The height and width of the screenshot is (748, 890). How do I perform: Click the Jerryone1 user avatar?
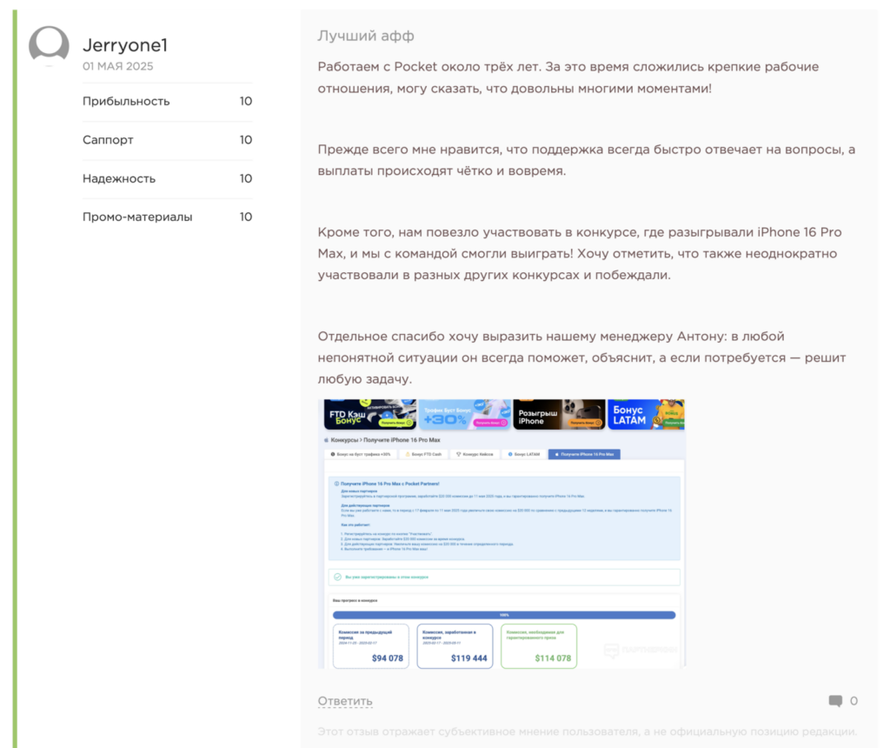click(49, 46)
